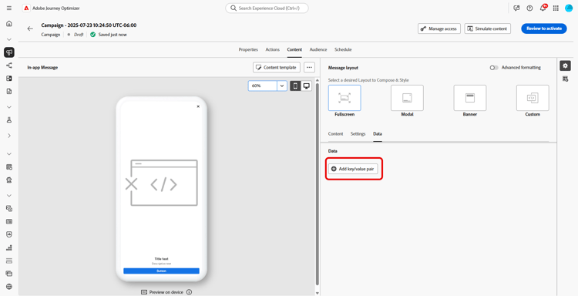Switch preview to mobile device view
The width and height of the screenshot is (578, 296).
pyautogui.click(x=295, y=86)
